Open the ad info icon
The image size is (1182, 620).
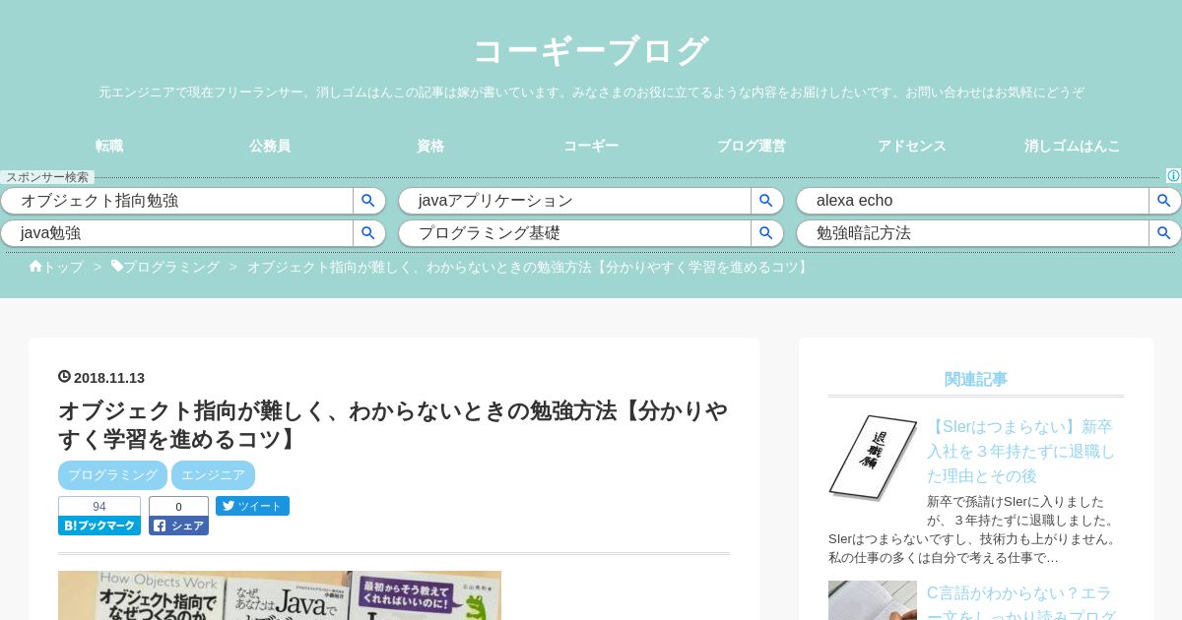[1173, 176]
